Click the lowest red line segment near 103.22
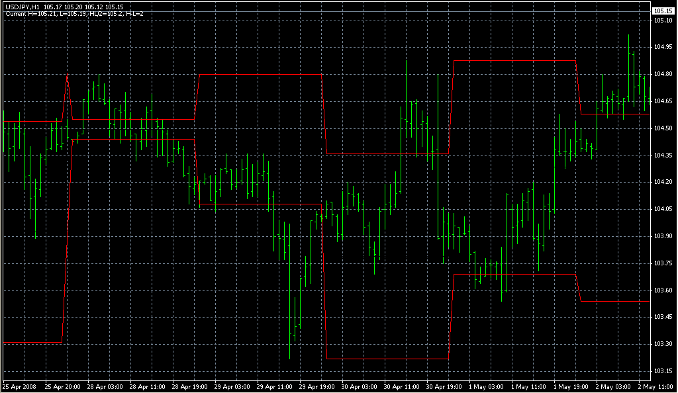The image size is (678, 393). 388,359
